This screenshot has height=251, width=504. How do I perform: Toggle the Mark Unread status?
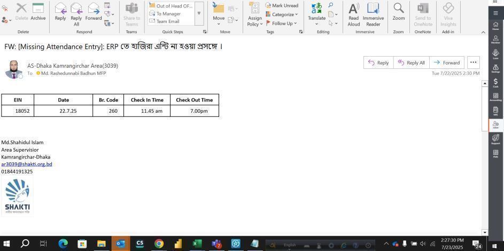282,5
